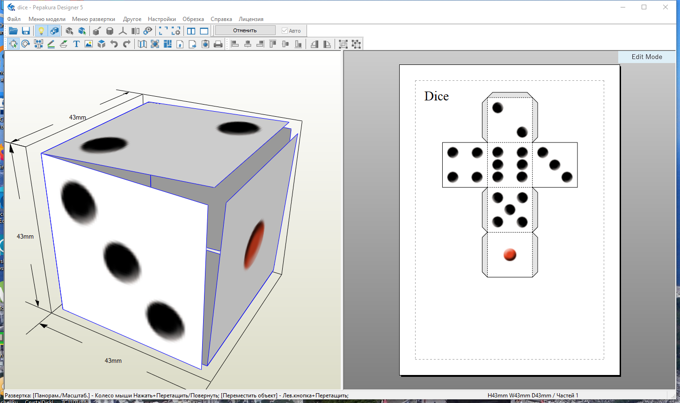This screenshot has width=680, height=403.
Task: Select the insert image tool icon
Action: [88, 44]
